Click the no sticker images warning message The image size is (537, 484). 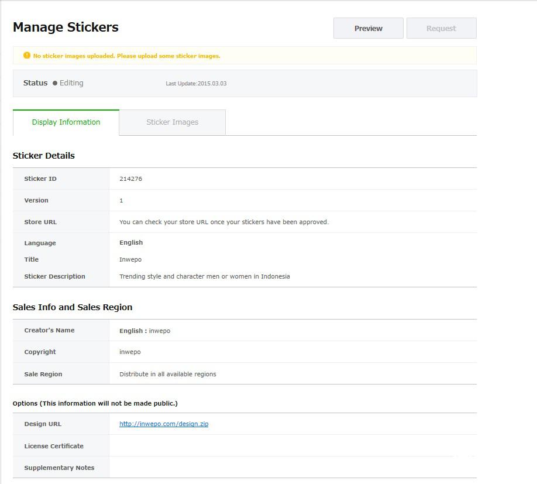tap(126, 56)
